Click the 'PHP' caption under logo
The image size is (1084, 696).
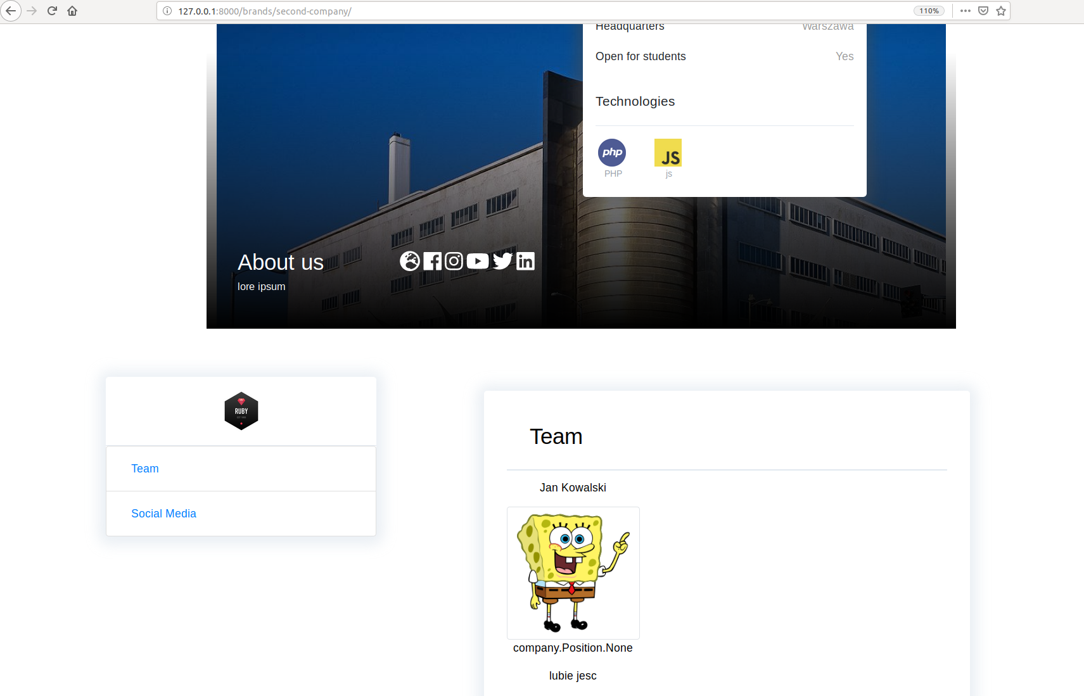(x=613, y=174)
